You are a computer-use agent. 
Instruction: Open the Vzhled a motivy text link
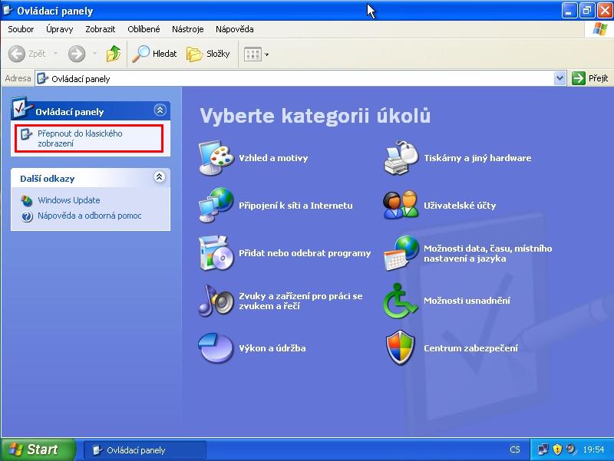click(273, 158)
